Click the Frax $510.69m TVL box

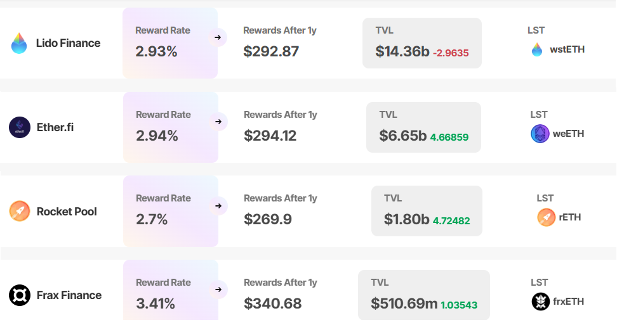pos(423,295)
